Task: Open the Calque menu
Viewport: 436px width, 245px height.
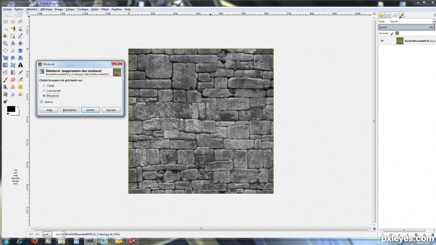Action: [x=70, y=9]
